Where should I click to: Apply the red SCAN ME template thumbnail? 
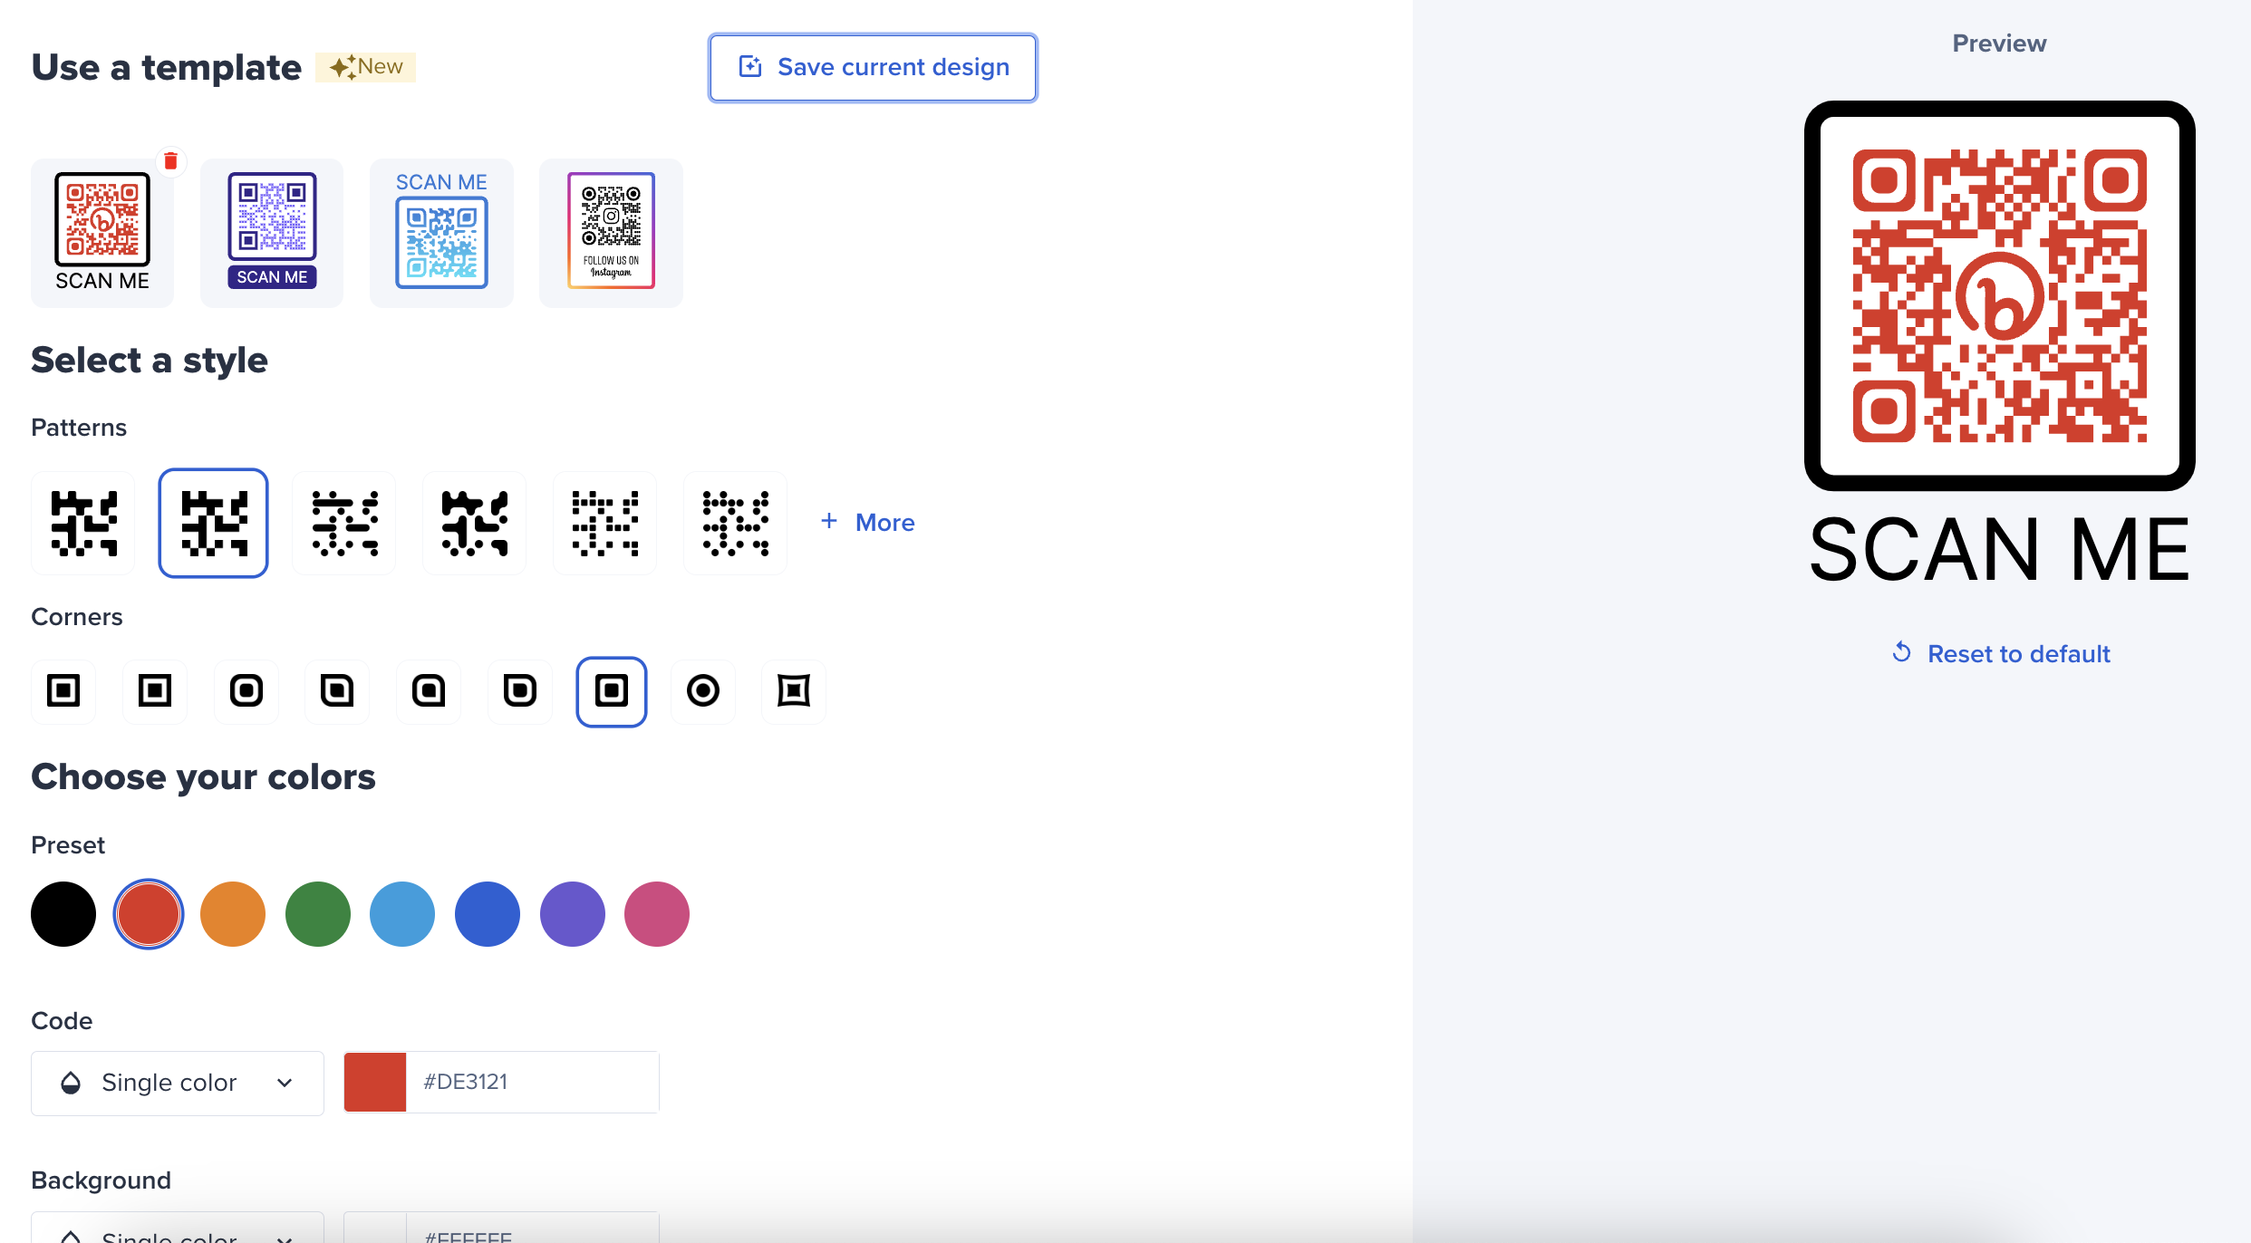coord(102,232)
